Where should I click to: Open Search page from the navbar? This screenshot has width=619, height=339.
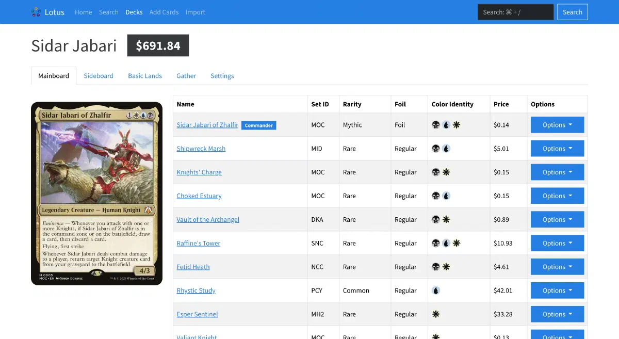109,12
